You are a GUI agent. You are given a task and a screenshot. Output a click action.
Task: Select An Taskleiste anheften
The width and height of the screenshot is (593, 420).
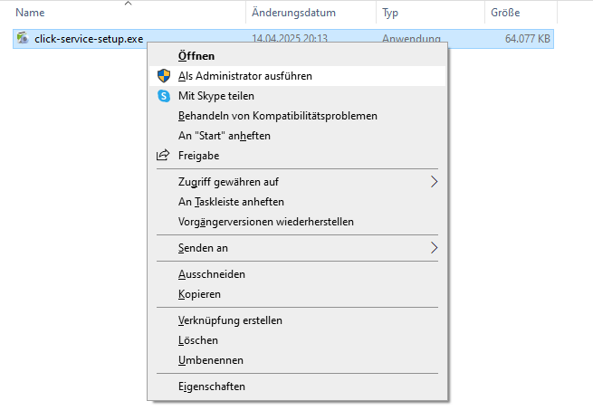(297, 202)
